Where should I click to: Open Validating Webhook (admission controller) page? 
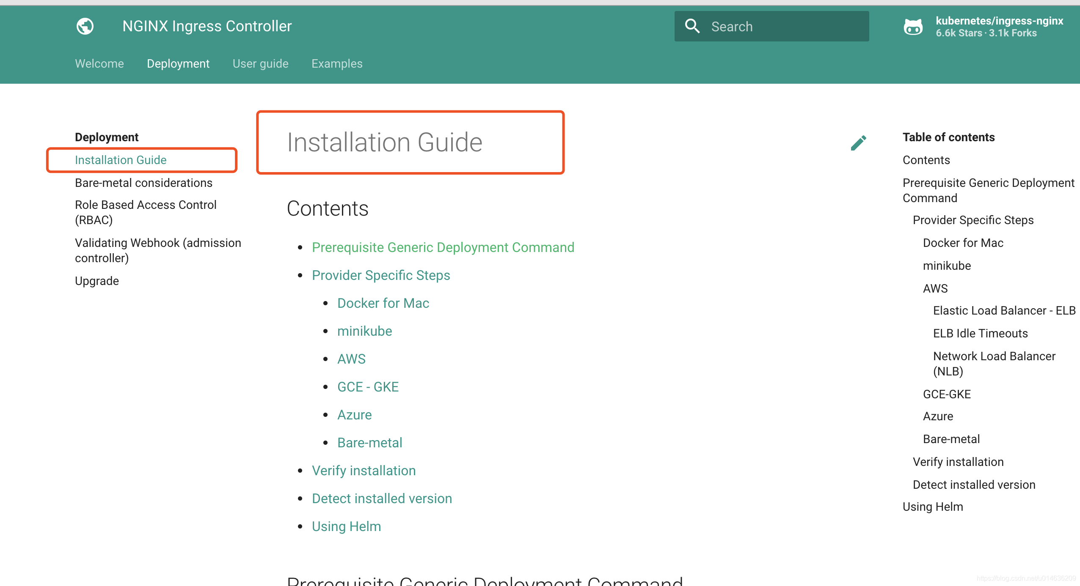click(x=158, y=250)
